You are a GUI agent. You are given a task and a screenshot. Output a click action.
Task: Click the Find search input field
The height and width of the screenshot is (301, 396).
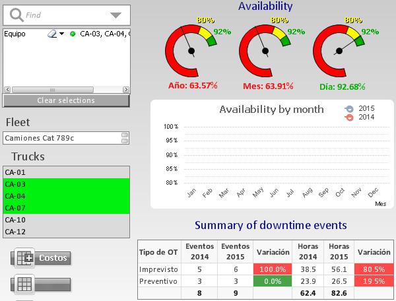[66, 15]
